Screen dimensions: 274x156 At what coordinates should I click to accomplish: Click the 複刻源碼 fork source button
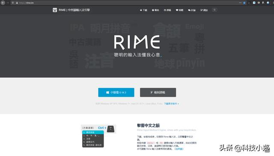(158, 92)
